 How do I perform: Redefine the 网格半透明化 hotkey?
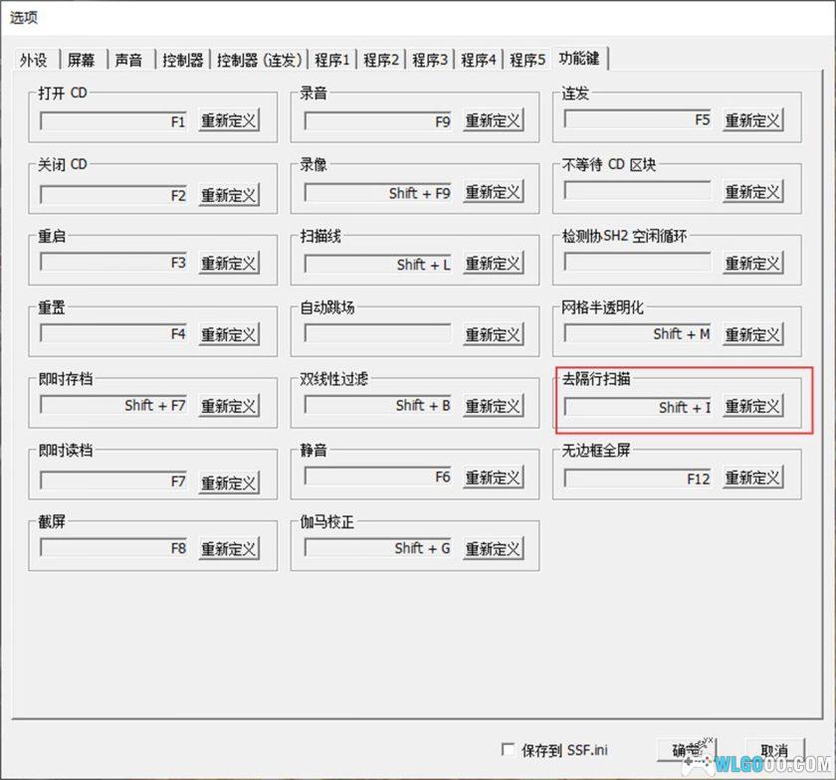[x=753, y=334]
